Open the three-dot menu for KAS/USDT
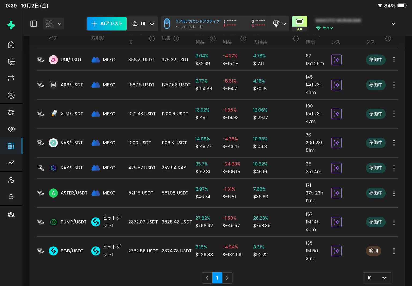Image resolution: width=412 pixels, height=286 pixels. pyautogui.click(x=394, y=143)
